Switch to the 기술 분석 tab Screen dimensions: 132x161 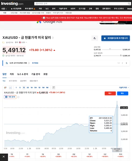pyautogui.click(x=36, y=74)
